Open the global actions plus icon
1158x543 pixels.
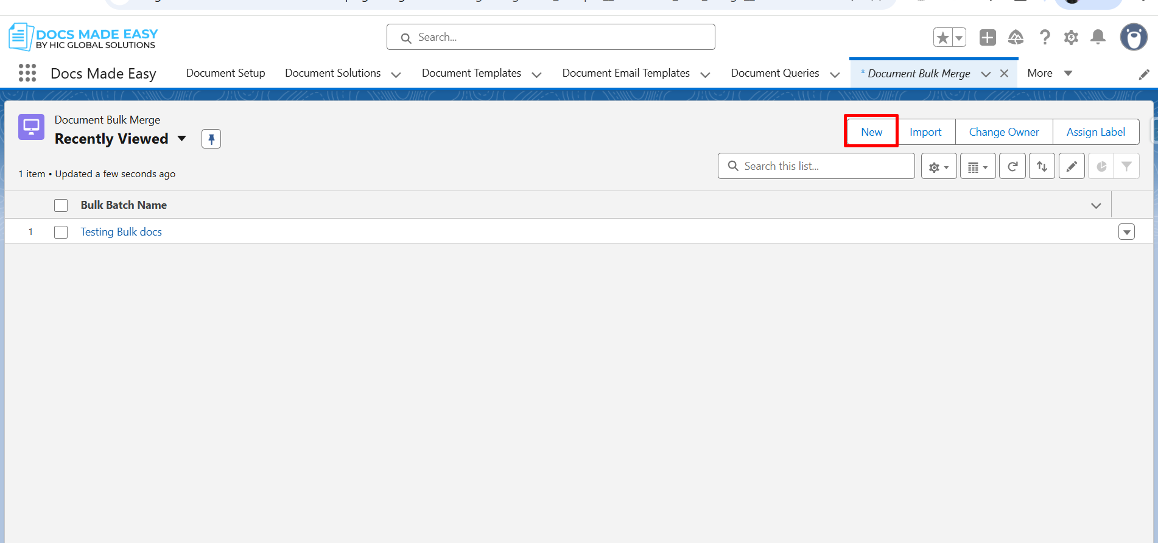click(987, 37)
